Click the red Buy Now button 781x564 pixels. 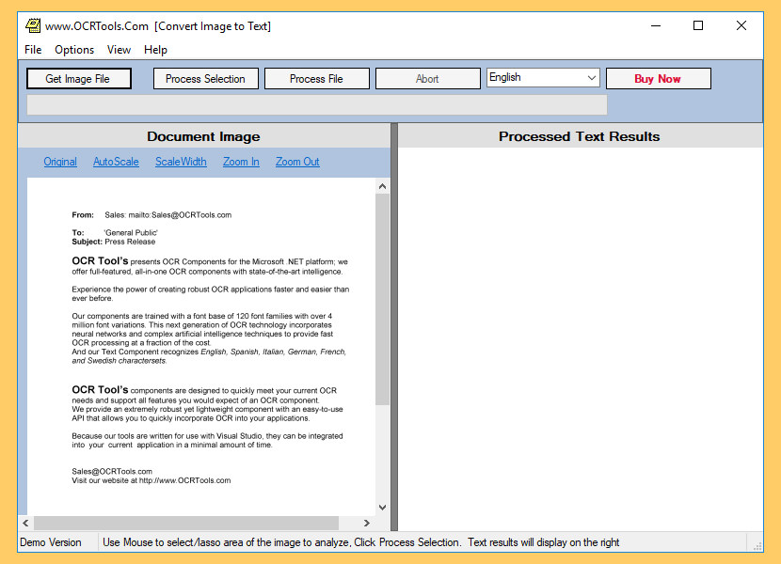659,79
